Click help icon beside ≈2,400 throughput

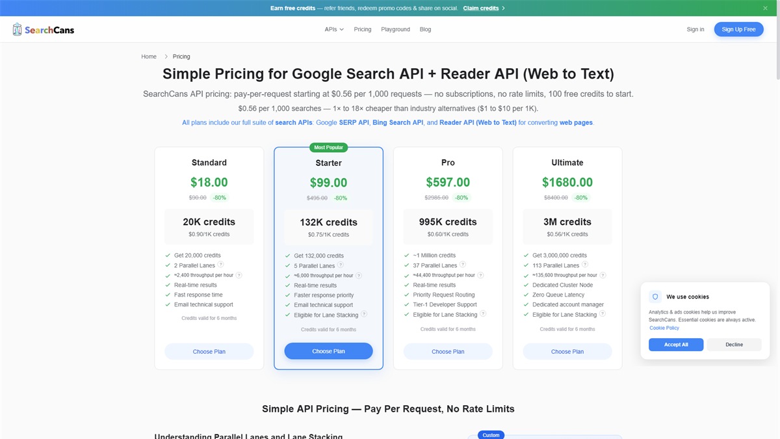pos(239,275)
